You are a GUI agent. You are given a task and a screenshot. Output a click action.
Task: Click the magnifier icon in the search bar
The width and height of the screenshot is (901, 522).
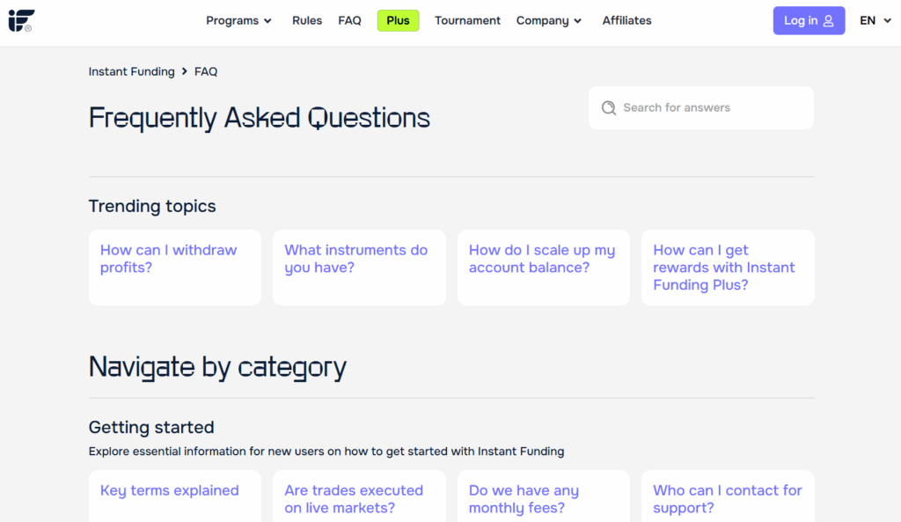point(608,107)
